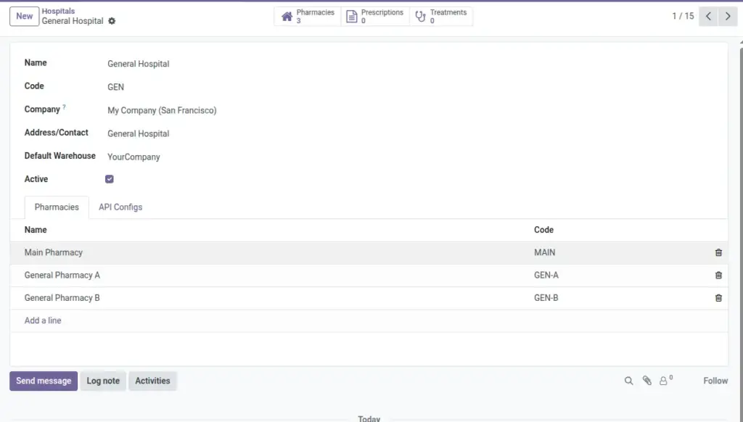Add a line to pharmacies list

[43, 320]
